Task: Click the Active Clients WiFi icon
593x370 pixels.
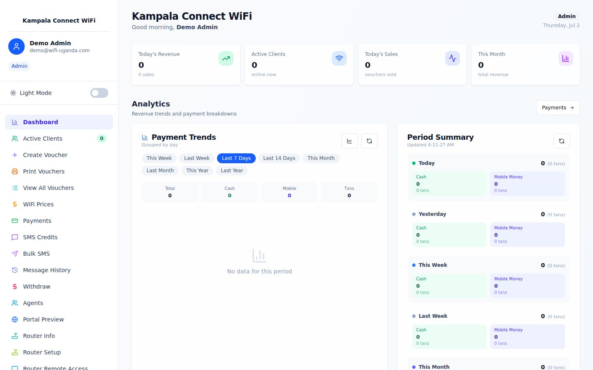Action: click(x=339, y=58)
